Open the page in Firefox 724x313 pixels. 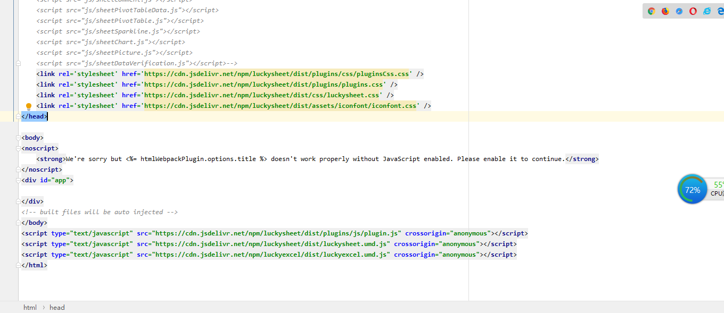tap(665, 11)
